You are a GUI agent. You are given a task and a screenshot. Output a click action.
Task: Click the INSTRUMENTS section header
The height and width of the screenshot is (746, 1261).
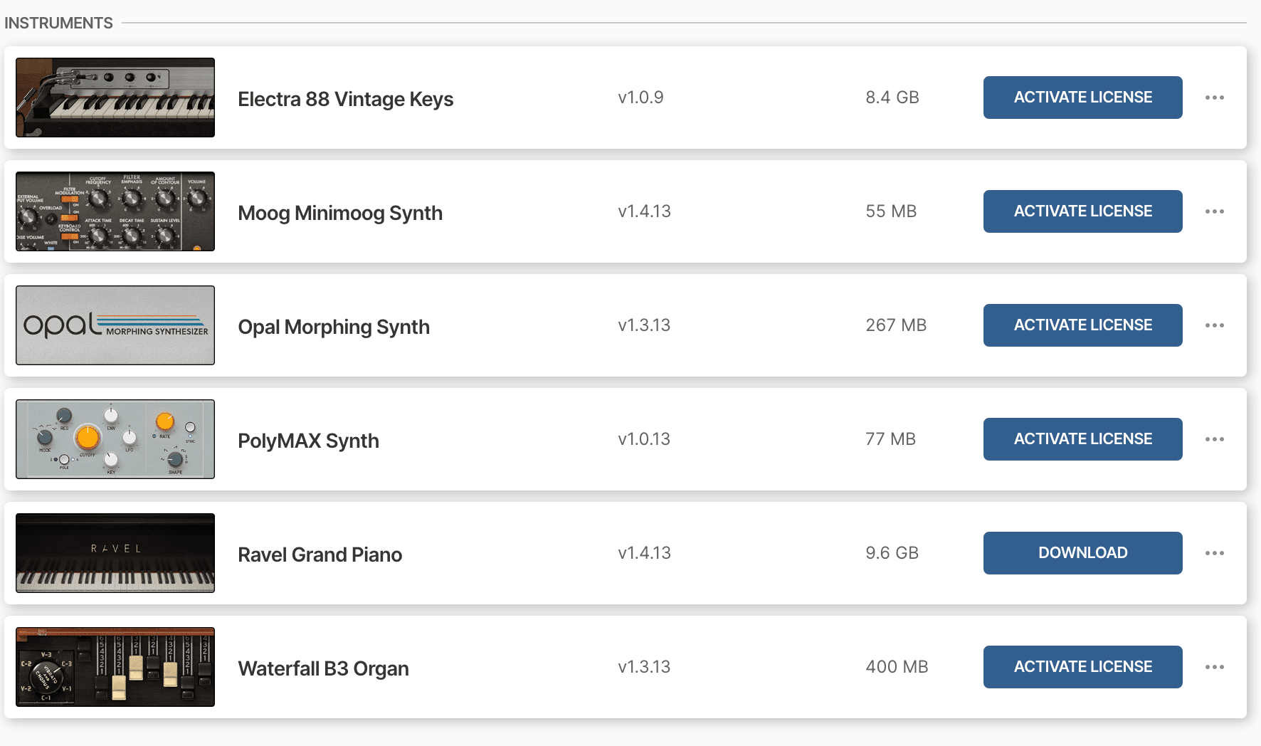point(58,22)
